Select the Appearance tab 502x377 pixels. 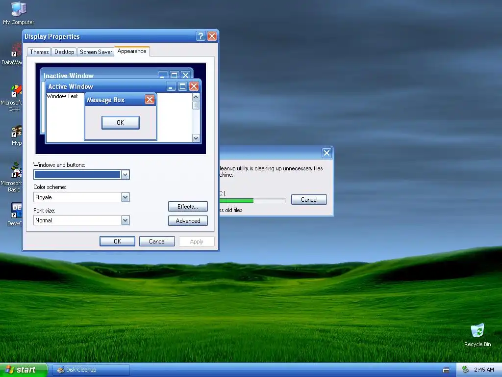click(132, 51)
